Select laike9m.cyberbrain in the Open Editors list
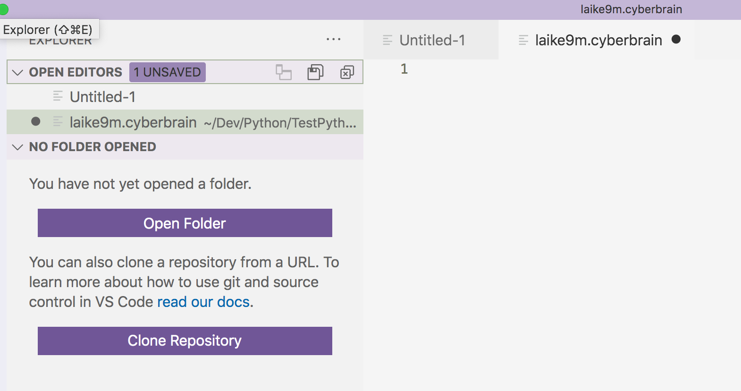Viewport: 741px width, 391px height. click(x=133, y=122)
